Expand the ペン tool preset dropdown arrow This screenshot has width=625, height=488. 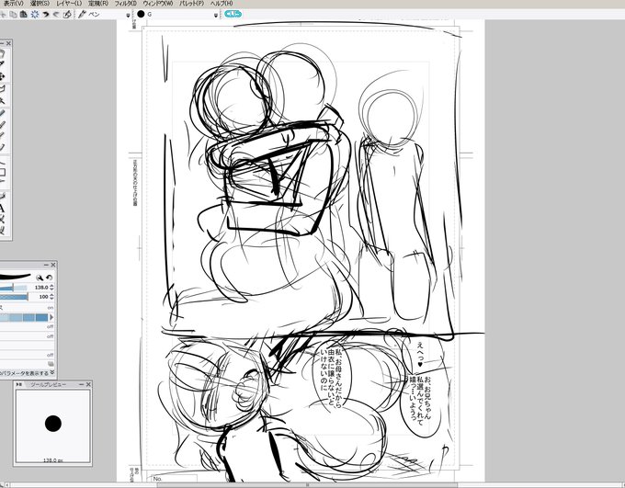128,15
